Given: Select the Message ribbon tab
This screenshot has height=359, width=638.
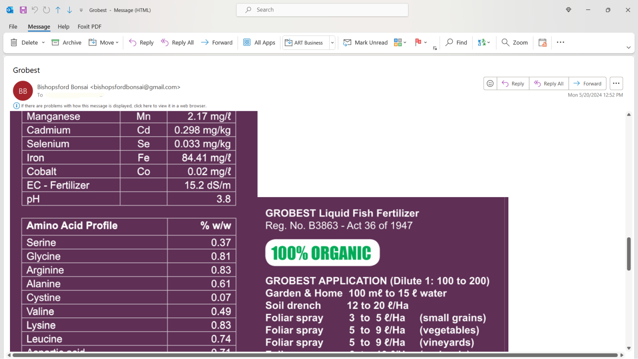Looking at the screenshot, I should tap(39, 27).
